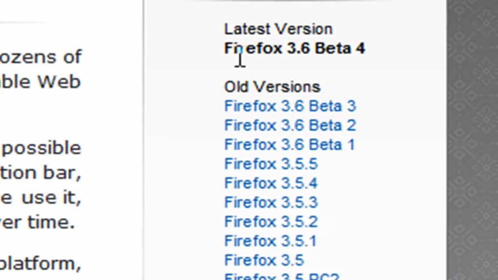Click the gray patterned page background
498x280 pixels.
472,146
